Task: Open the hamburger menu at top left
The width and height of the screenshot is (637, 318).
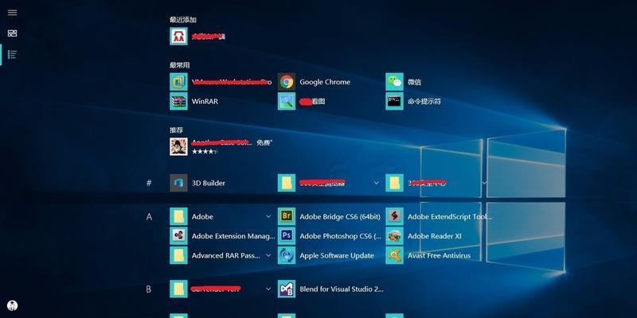Action: (12, 12)
